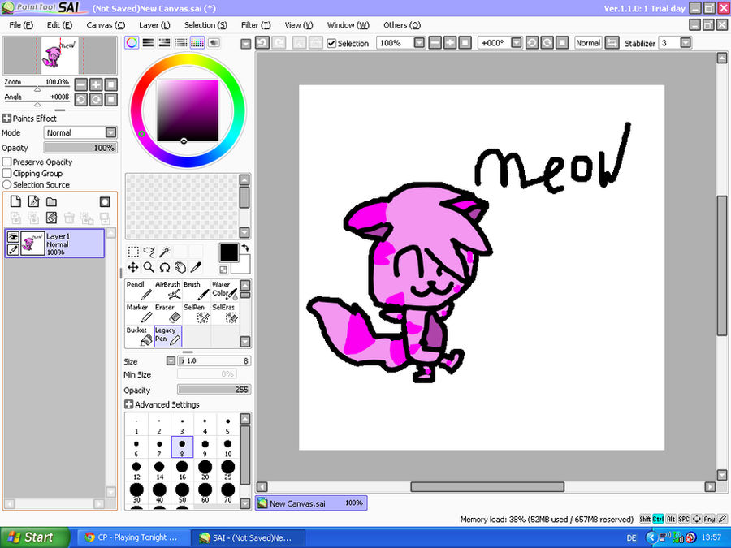This screenshot has width=731, height=548.
Task: Switch to the New Canvas.sai tab
Action: [x=311, y=503]
